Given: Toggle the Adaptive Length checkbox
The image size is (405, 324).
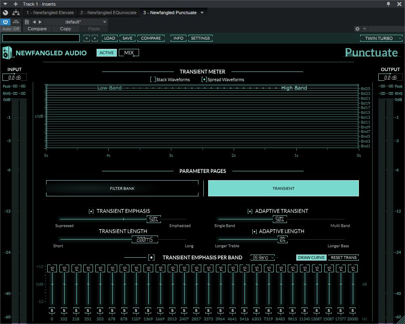Looking at the screenshot, I should tap(254, 231).
